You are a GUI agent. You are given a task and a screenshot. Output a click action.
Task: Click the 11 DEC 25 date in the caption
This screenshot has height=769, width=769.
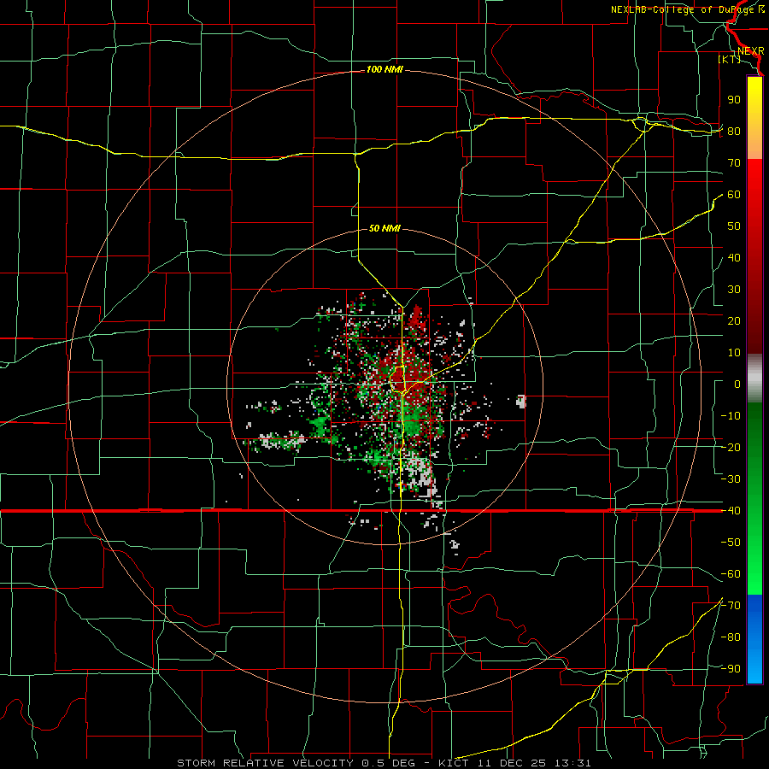pyautogui.click(x=512, y=763)
